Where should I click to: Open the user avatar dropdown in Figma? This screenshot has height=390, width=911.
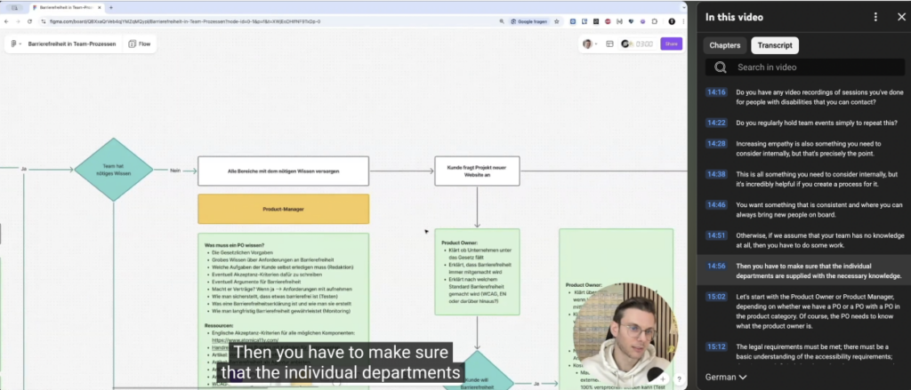tap(590, 44)
